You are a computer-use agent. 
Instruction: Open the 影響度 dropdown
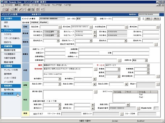click(119, 69)
